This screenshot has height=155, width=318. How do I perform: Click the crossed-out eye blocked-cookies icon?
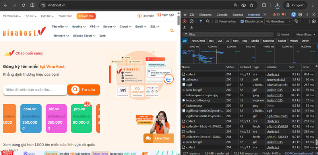(244, 5)
